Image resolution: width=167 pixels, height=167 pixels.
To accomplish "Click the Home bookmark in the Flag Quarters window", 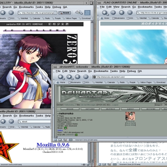I will click(105, 18).
